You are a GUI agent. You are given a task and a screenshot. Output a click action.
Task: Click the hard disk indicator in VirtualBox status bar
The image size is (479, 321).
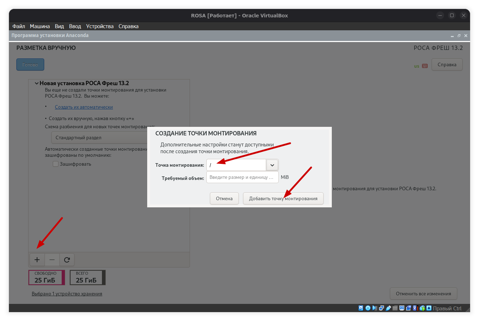361,308
